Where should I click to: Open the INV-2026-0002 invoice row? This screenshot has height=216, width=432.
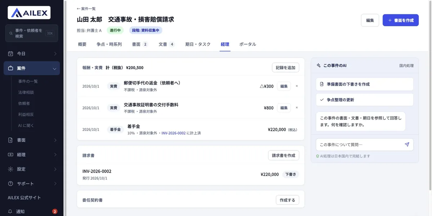pyautogui.click(x=191, y=174)
